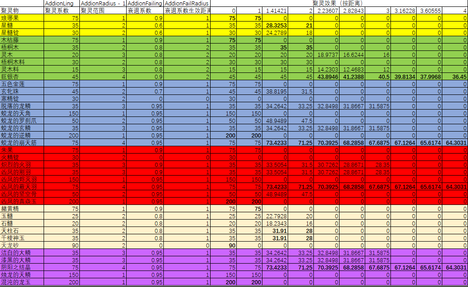Select the 天龙砂 name cell
This screenshot has width=468, height=287.
pyautogui.click(x=22, y=245)
